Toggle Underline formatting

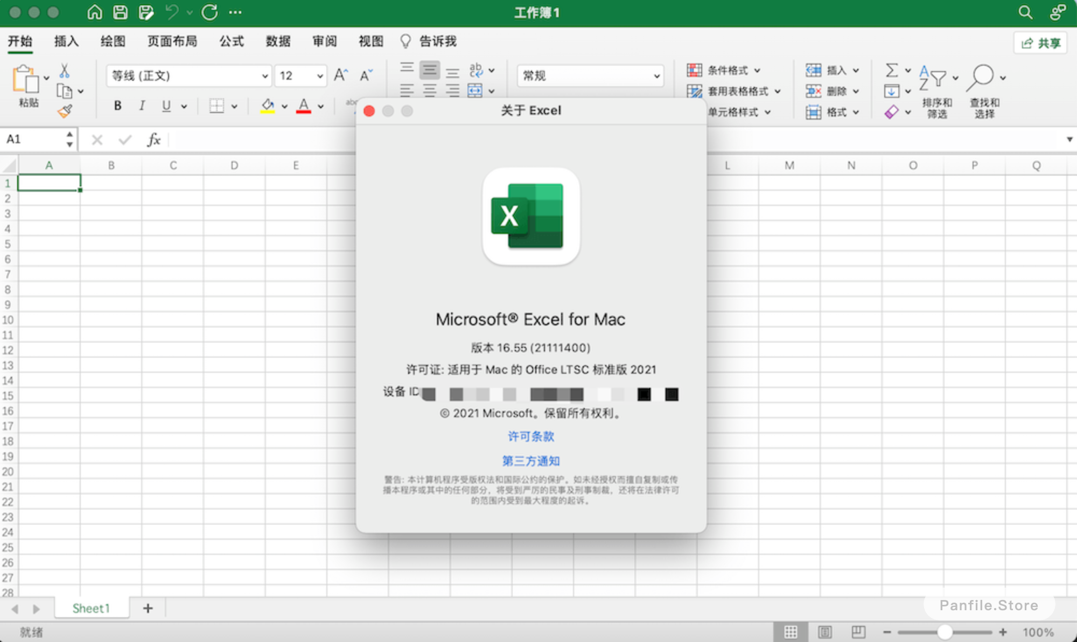pyautogui.click(x=166, y=106)
